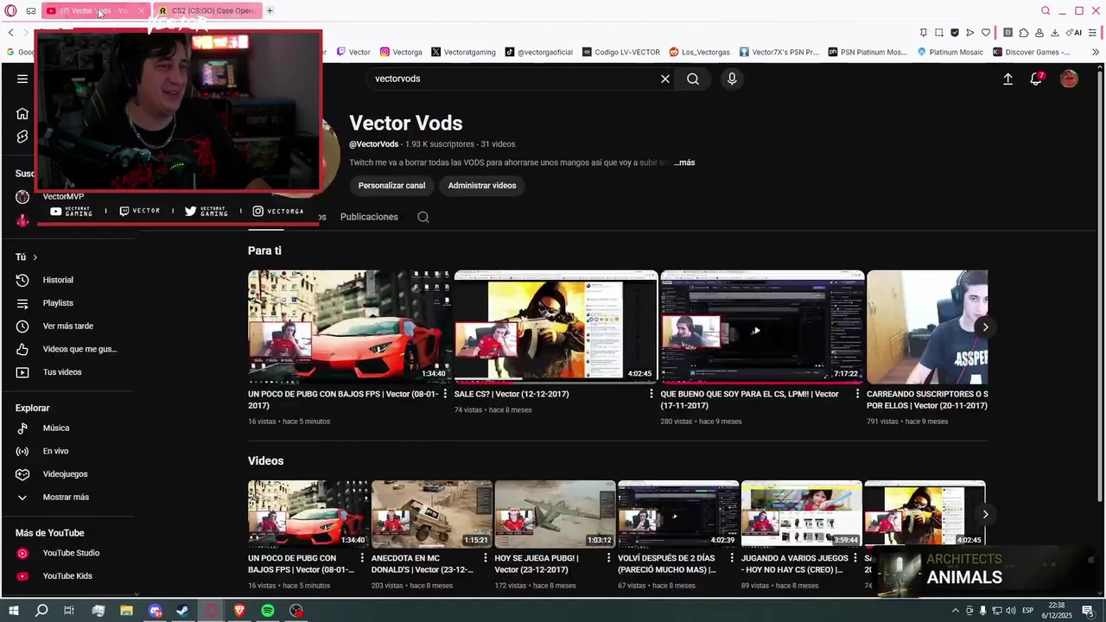This screenshot has height=622, width=1106.
Task: Open Playlists in the sidebar
Action: click(x=58, y=303)
